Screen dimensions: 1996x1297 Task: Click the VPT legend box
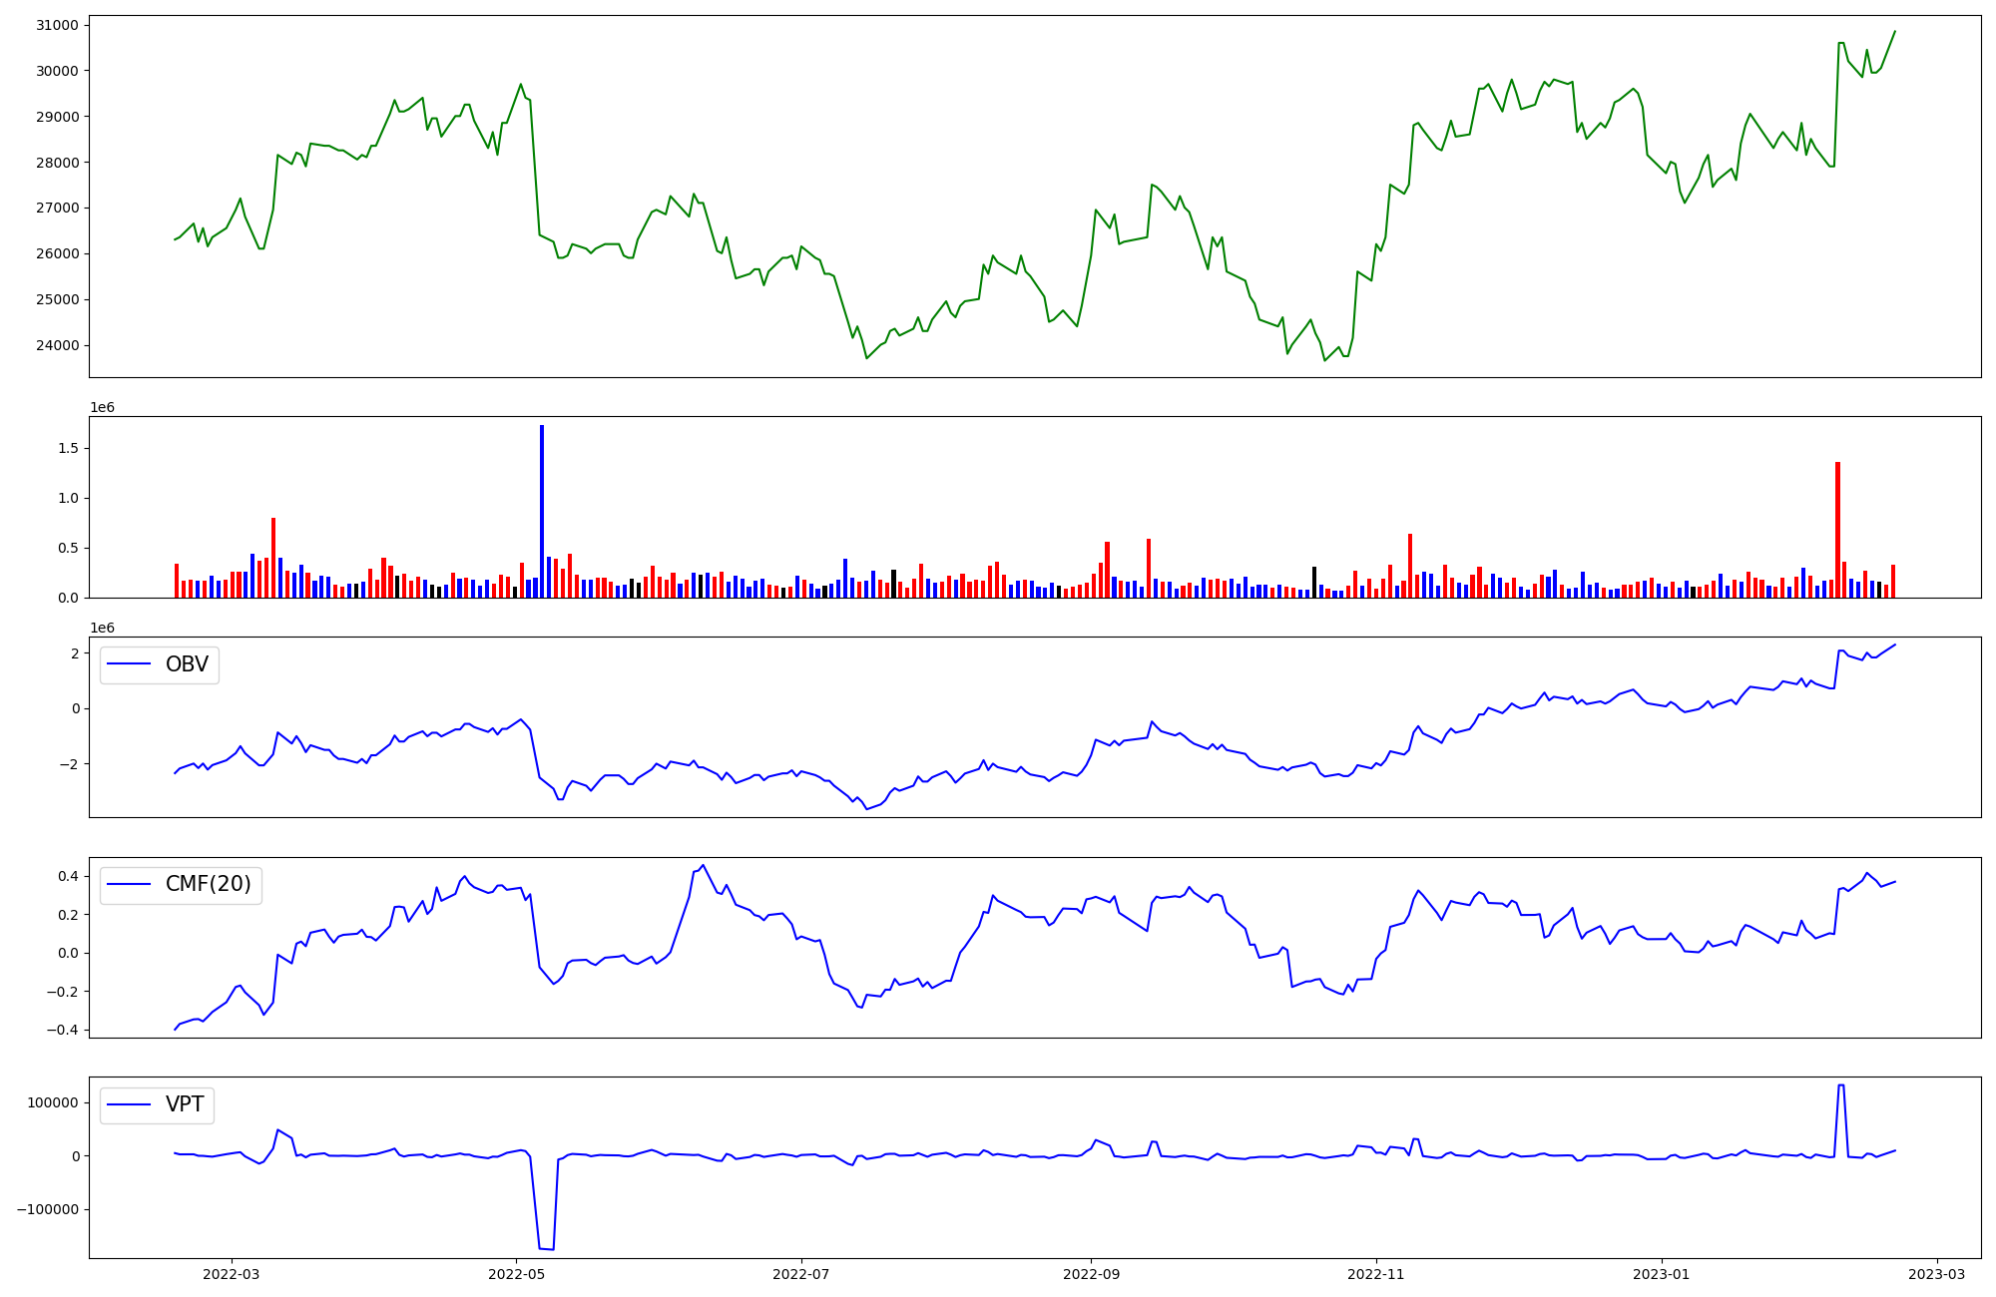(157, 1104)
